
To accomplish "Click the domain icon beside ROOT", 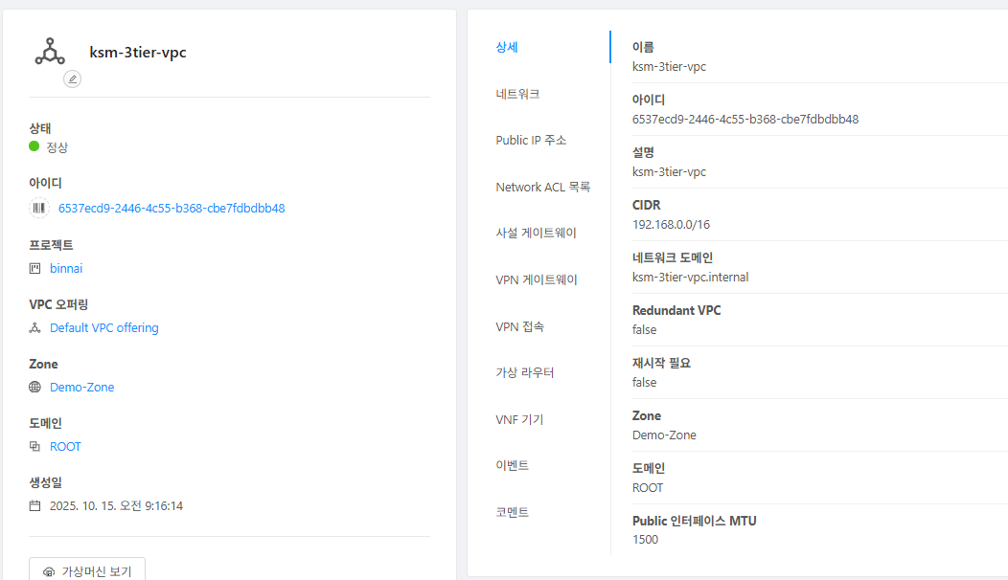I will [x=35, y=447].
